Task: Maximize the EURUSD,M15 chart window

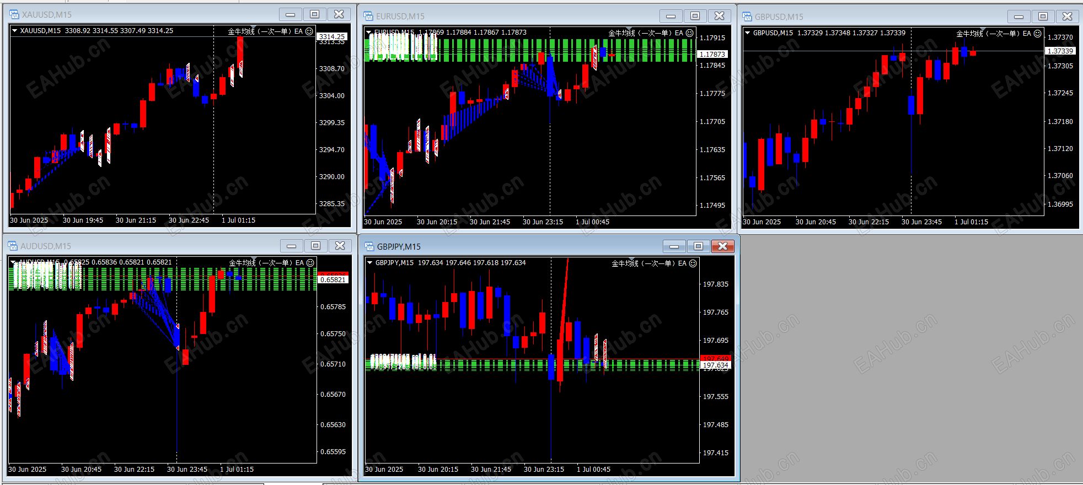Action: tap(695, 16)
